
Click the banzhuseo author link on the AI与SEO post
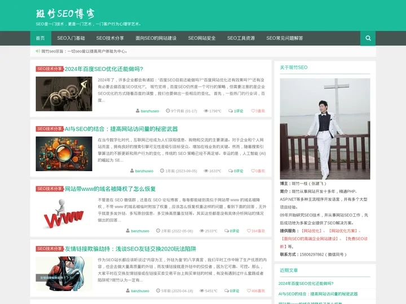(144, 171)
